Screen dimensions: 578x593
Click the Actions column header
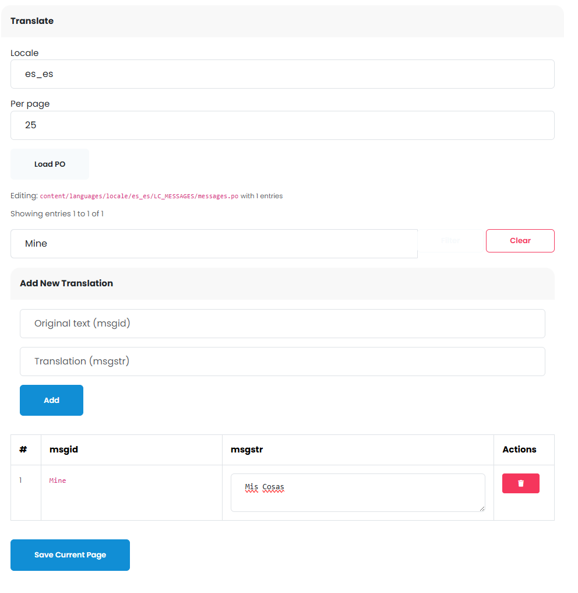pyautogui.click(x=519, y=450)
